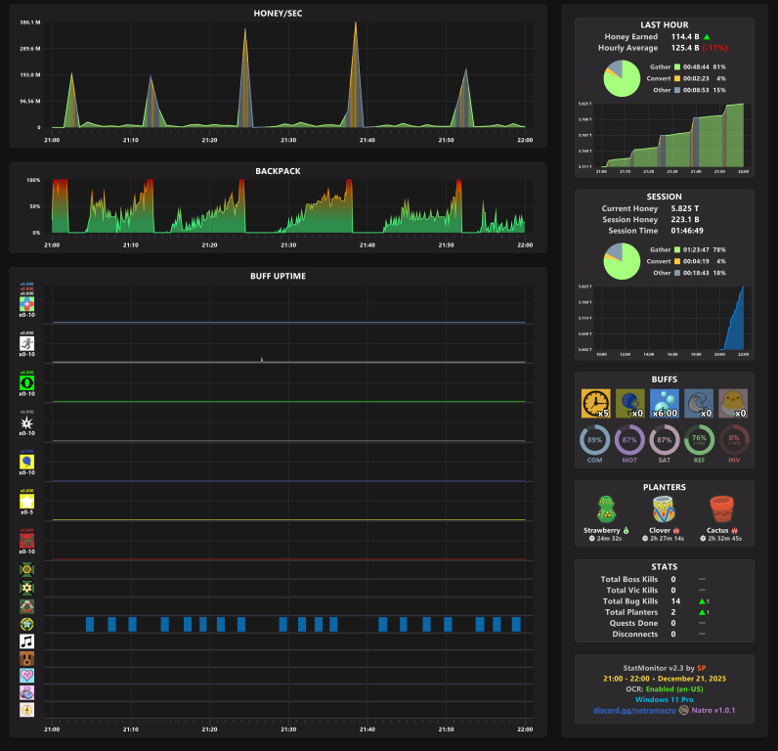
Task: Click the Cactus planter red pot icon
Action: pyautogui.click(x=721, y=509)
